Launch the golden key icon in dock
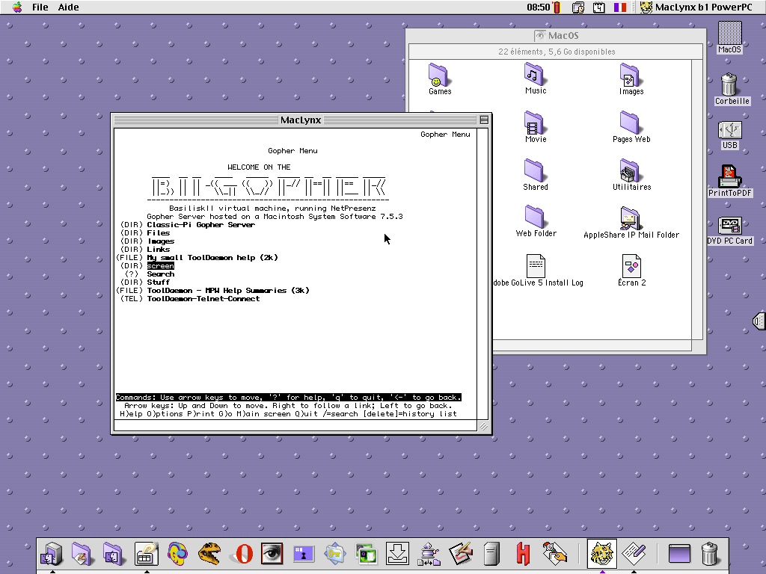The image size is (766, 574). 335,554
